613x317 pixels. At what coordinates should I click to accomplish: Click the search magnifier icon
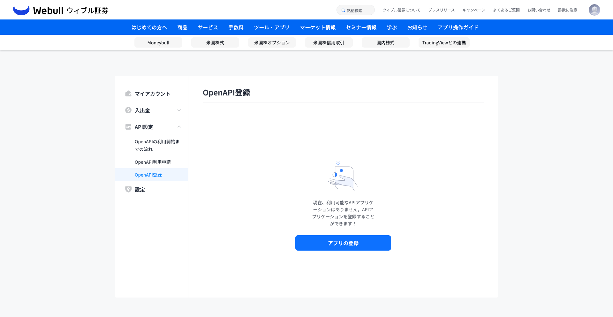point(343,10)
